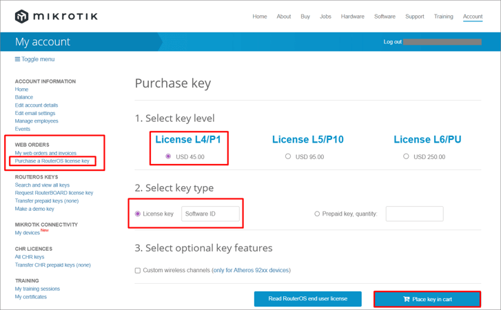Open My web orders and invoices
Screen dimensions: 501x310
coord(45,153)
